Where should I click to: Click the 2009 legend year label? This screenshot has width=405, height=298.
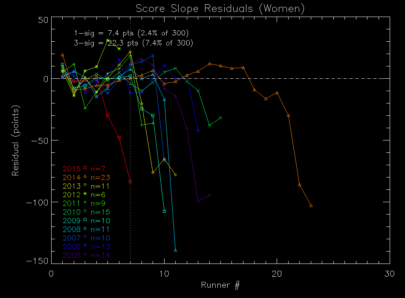71,221
